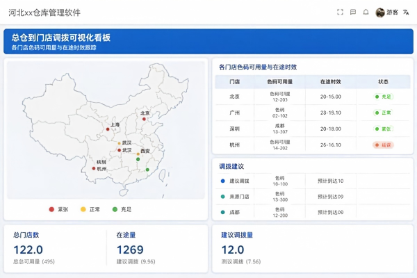Select the 北京 store row name
Viewport: 417px width, 278px height.
pos(235,97)
